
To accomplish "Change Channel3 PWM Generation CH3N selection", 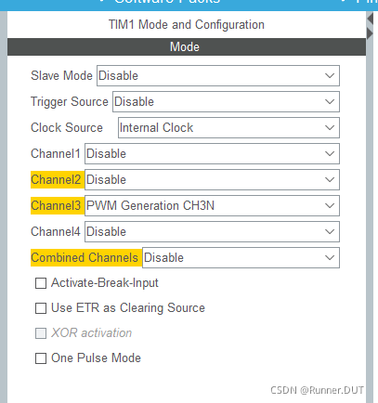I will (x=212, y=205).
